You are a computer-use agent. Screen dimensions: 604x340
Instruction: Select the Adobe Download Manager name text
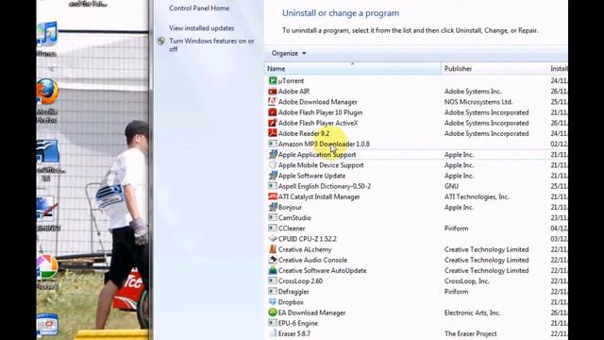(318, 102)
